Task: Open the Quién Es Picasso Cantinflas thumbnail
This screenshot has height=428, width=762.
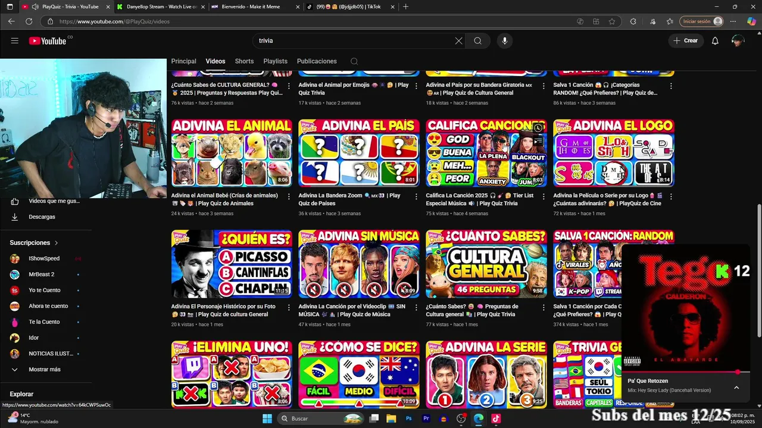Action: (232, 264)
